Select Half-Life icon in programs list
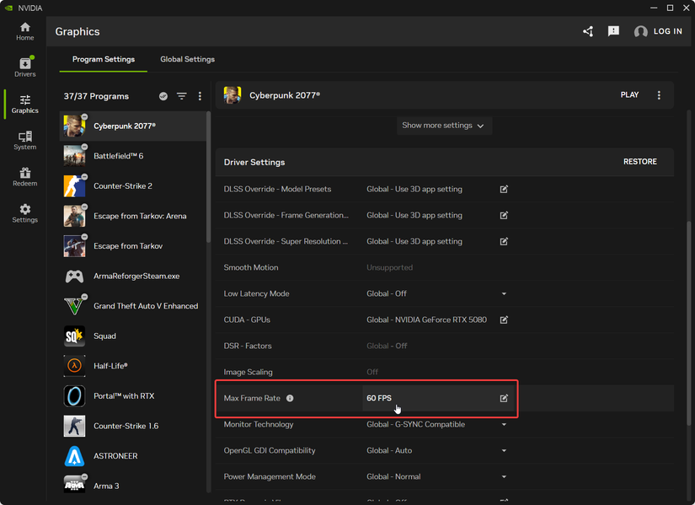This screenshot has width=695, height=505. pos(74,366)
